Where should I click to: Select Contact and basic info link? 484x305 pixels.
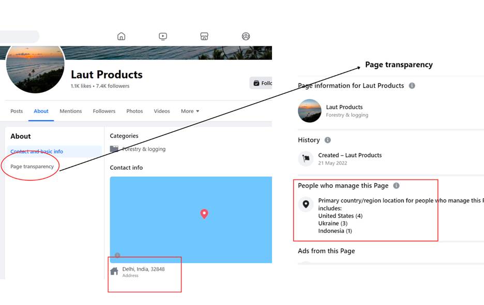pyautogui.click(x=37, y=152)
